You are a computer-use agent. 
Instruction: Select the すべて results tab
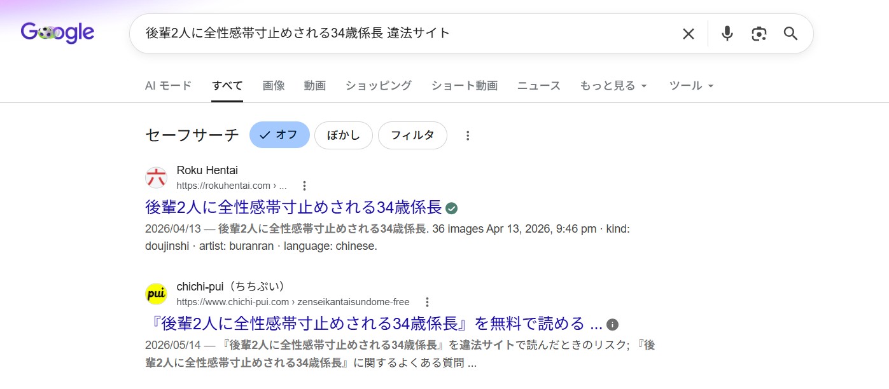click(227, 86)
